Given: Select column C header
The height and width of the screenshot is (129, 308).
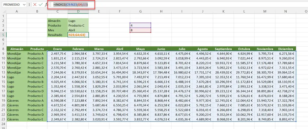Looking at the screenshot, I should pos(57,12).
